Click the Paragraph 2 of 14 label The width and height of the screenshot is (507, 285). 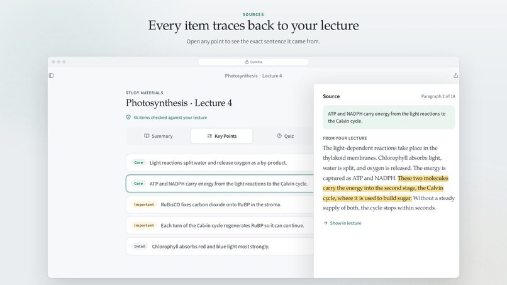(438, 96)
